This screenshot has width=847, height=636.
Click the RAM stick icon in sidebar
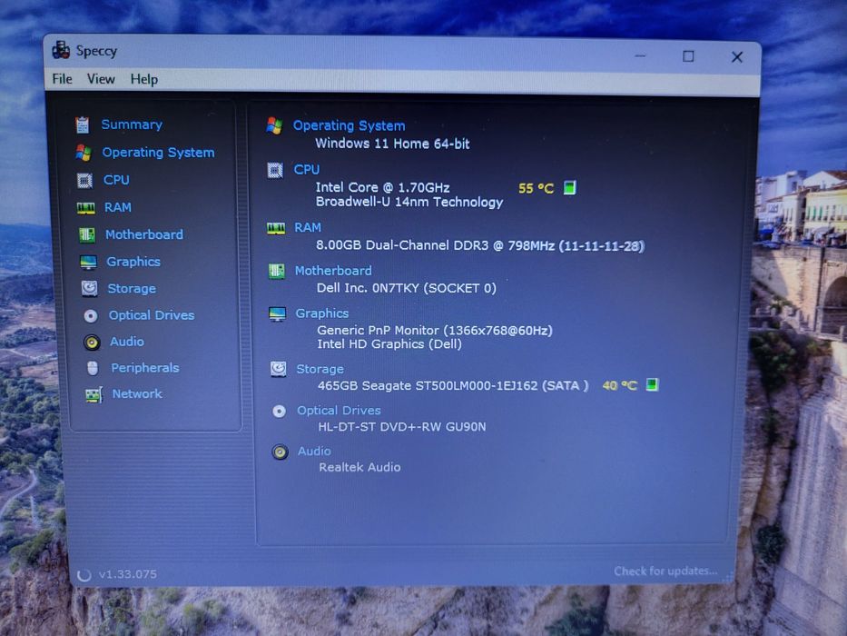[86, 208]
